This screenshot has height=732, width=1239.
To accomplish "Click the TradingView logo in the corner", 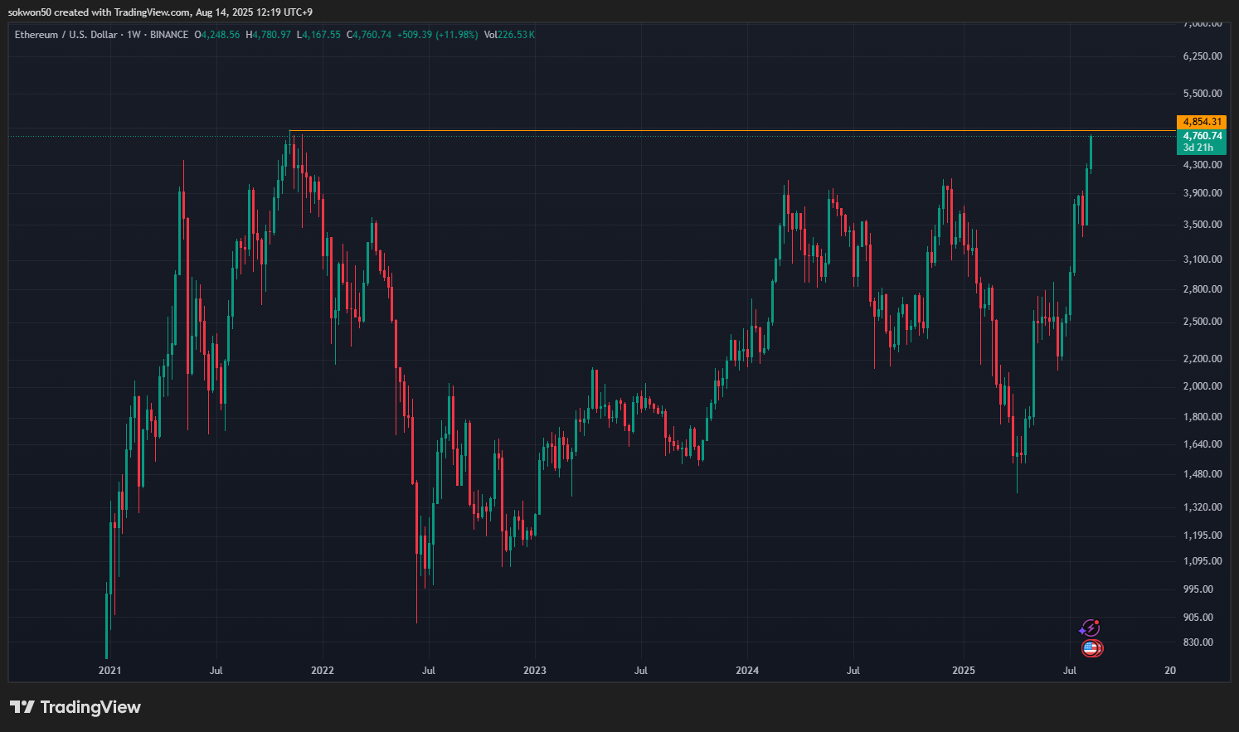I will pos(75,707).
